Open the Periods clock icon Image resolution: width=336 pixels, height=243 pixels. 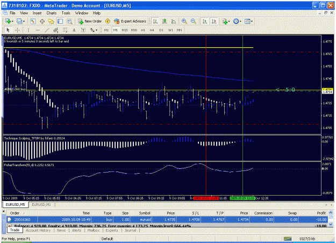[x=236, y=21]
